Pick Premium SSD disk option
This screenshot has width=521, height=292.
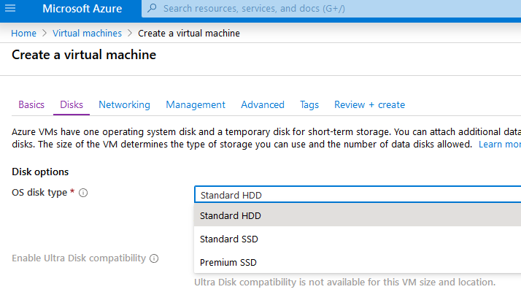tap(228, 262)
